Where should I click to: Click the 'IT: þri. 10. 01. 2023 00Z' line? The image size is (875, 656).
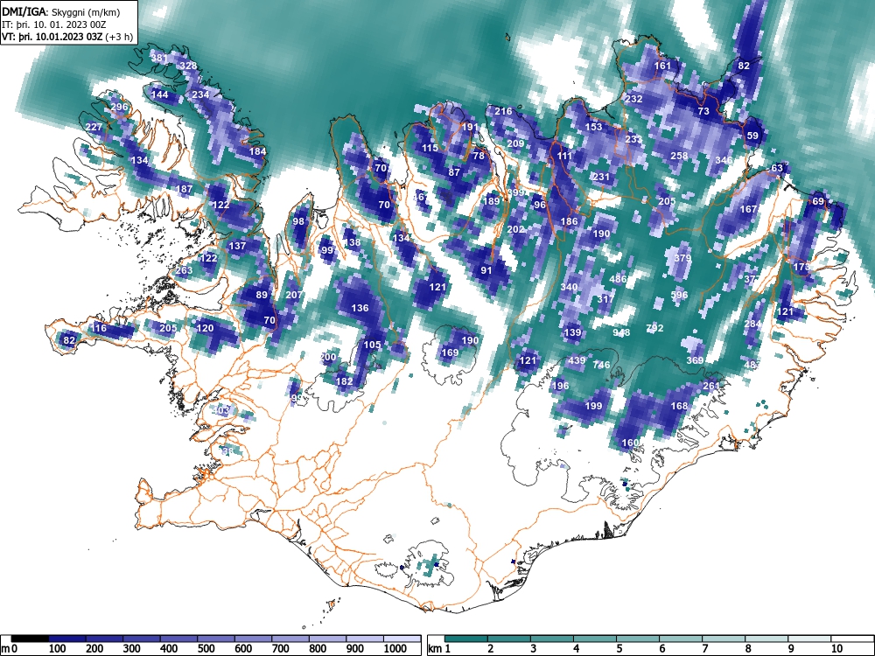(x=53, y=24)
